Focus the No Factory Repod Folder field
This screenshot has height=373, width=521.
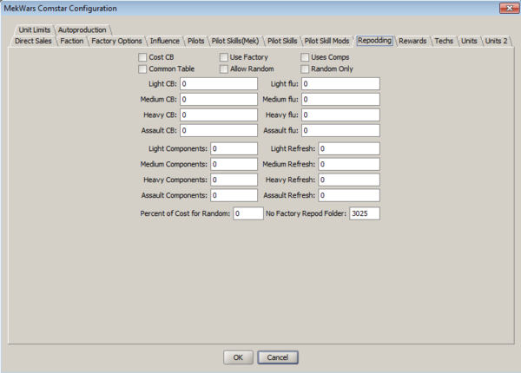click(x=364, y=214)
